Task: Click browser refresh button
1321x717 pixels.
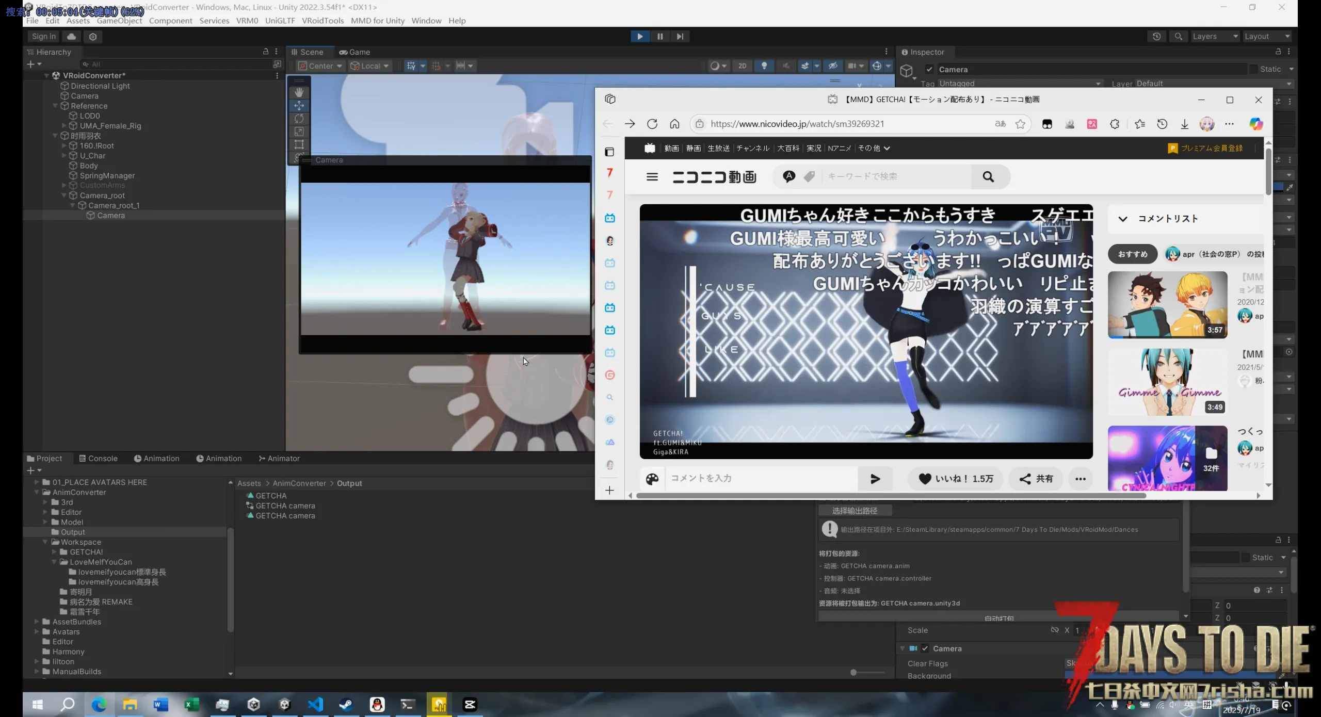Action: coord(652,124)
